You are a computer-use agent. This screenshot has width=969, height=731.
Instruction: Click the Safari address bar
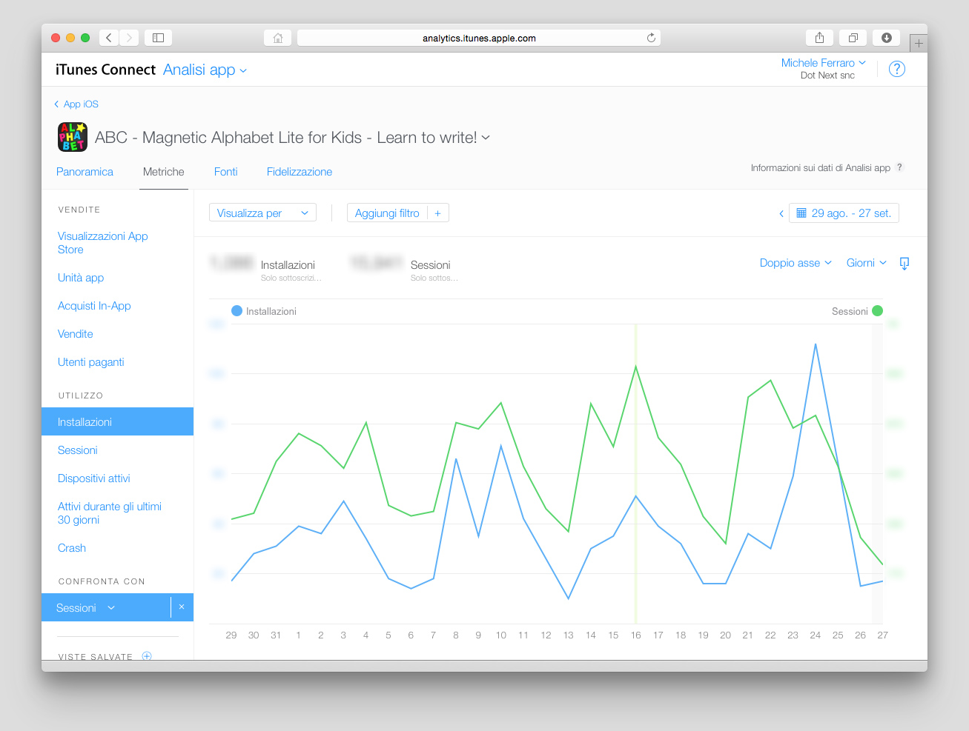pyautogui.click(x=479, y=38)
